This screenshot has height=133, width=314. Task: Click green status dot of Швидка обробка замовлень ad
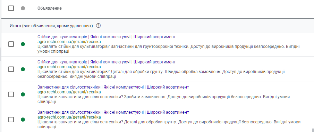pyautogui.click(x=23, y=69)
